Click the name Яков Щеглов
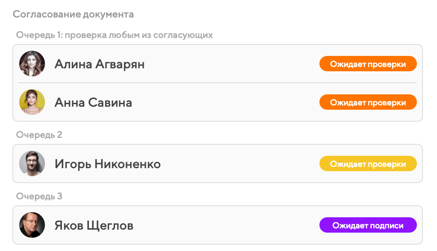The image size is (437, 251). (x=94, y=226)
